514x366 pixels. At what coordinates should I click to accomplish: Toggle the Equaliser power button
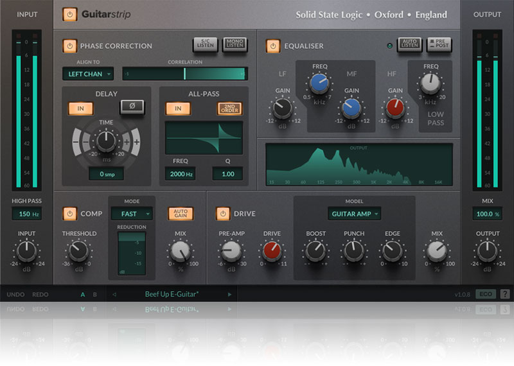pyautogui.click(x=272, y=46)
